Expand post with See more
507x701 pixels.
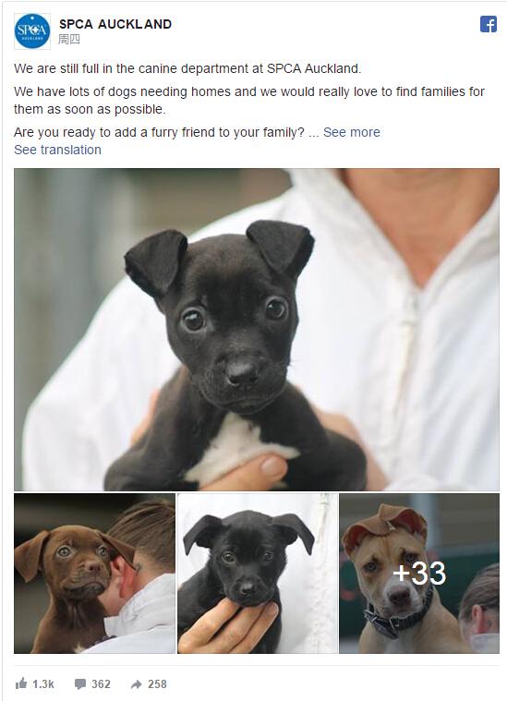[x=352, y=132]
